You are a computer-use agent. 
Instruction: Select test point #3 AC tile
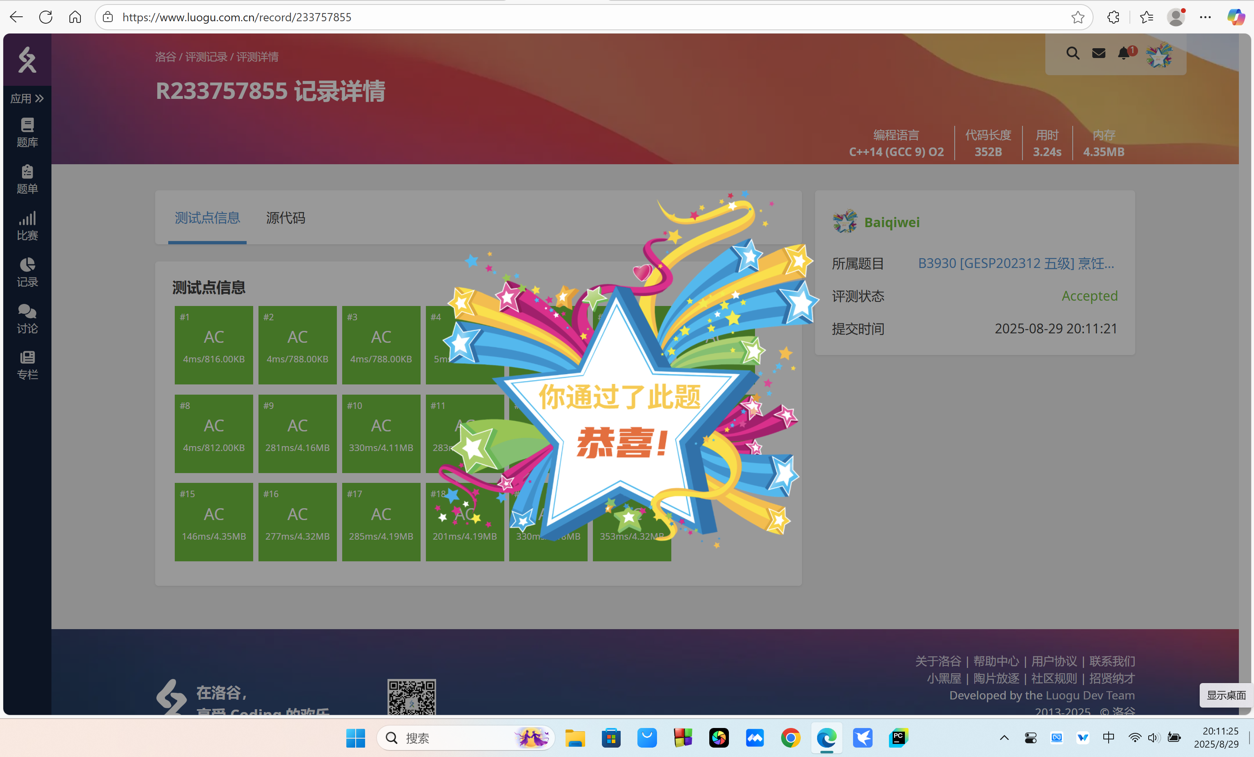381,345
